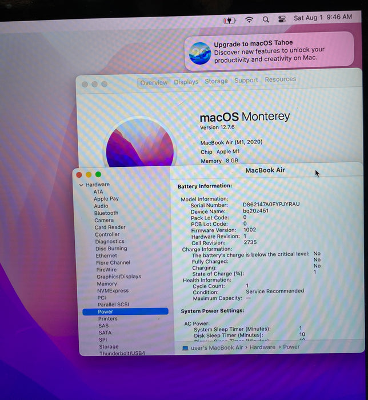Select Audio in the sidebar
Screen dimensions: 368x400
pyautogui.click(x=101, y=206)
